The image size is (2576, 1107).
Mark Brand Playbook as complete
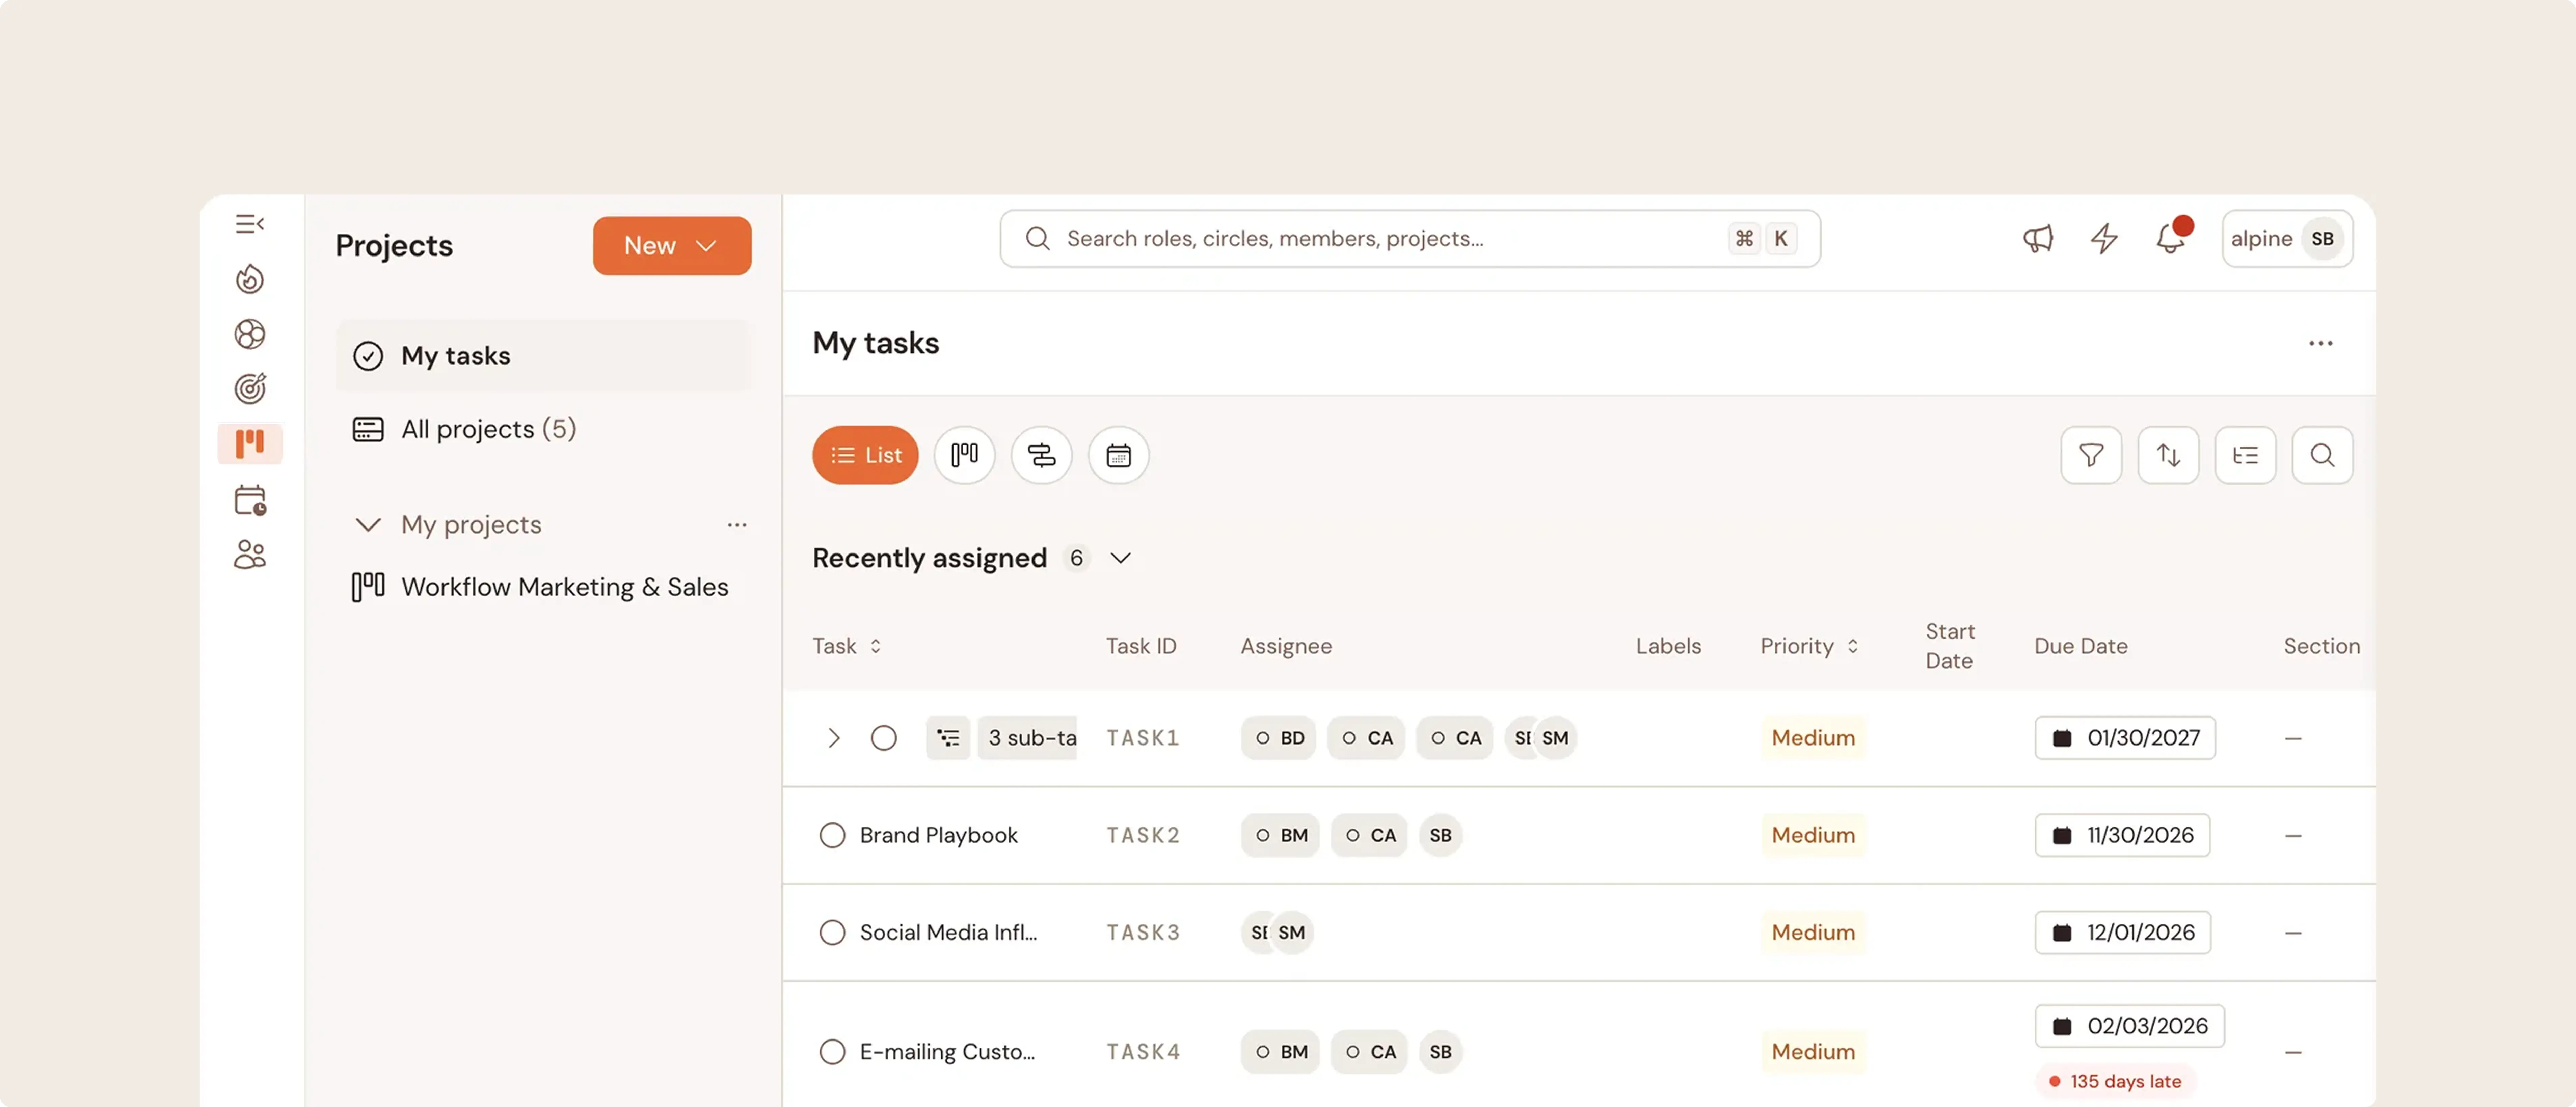click(832, 835)
